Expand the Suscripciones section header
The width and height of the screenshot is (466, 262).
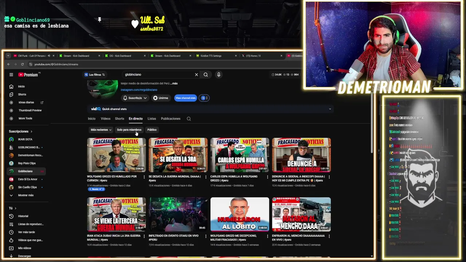(20, 131)
